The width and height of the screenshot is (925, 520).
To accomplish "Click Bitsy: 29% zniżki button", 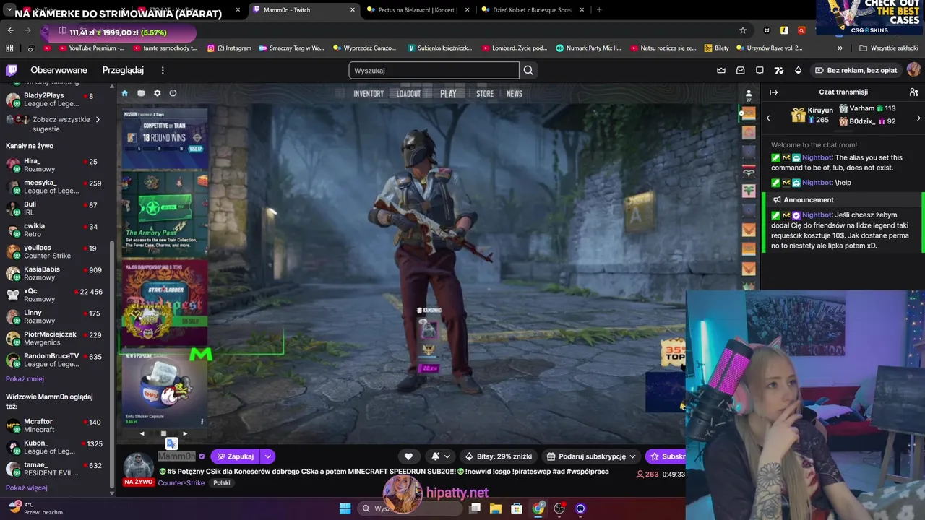I will point(498,456).
